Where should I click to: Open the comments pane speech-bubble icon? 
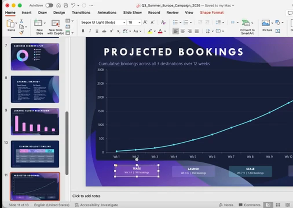290,13
